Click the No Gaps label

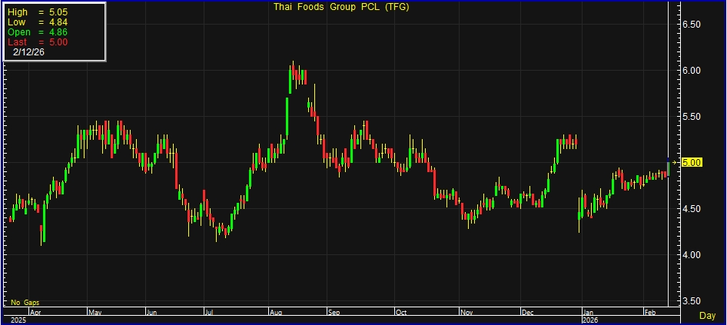[25, 302]
